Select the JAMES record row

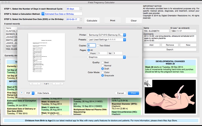click(11, 43)
